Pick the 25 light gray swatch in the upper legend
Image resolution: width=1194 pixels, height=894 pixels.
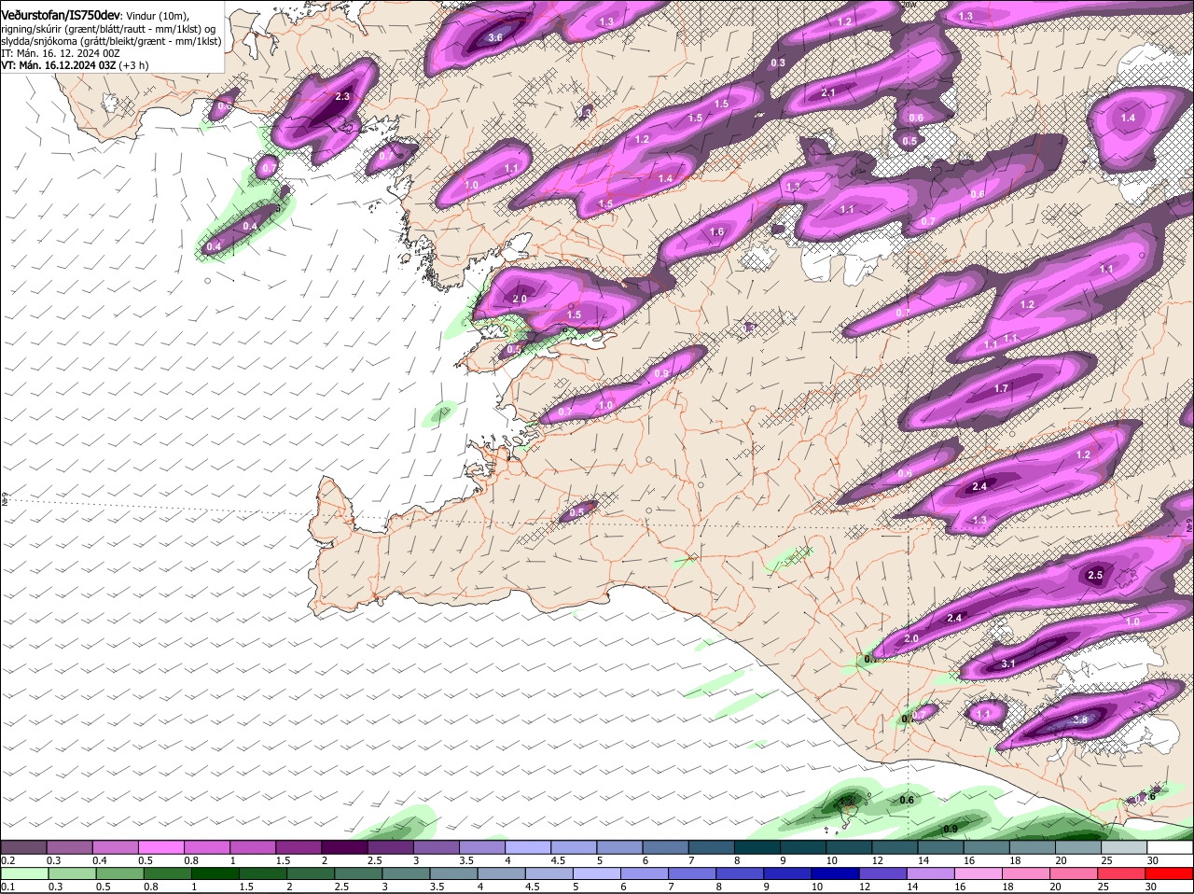[1124, 846]
